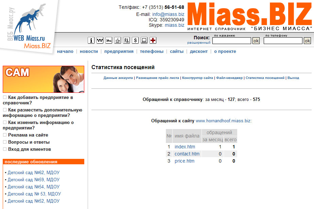Open the Skype miass.biz link
The width and height of the screenshot is (314, 209).
[174, 25]
